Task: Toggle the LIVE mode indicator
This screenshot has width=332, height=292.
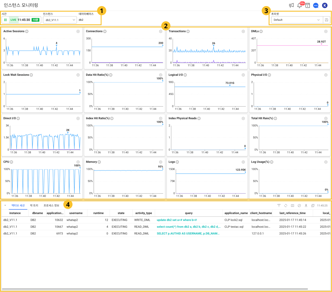Action: pos(13,20)
